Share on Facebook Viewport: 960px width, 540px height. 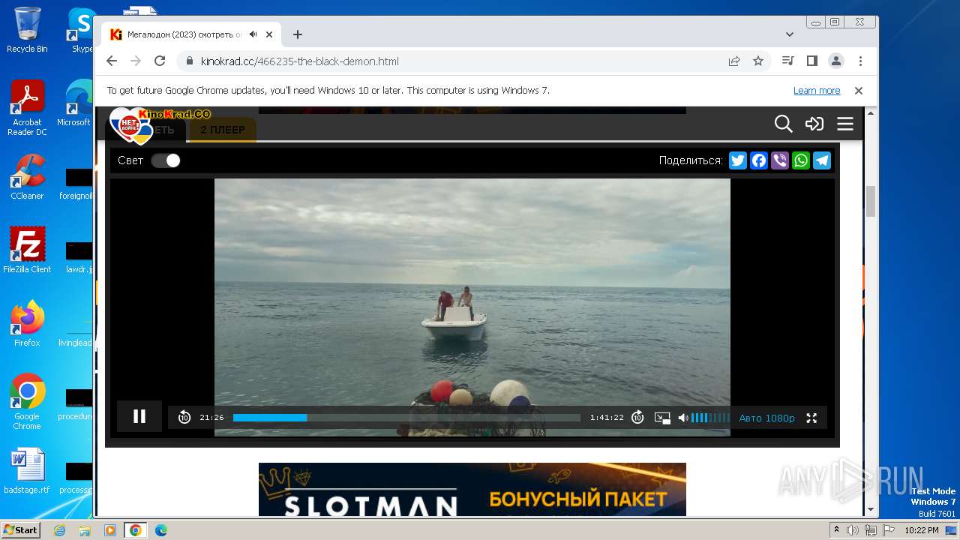coord(759,160)
